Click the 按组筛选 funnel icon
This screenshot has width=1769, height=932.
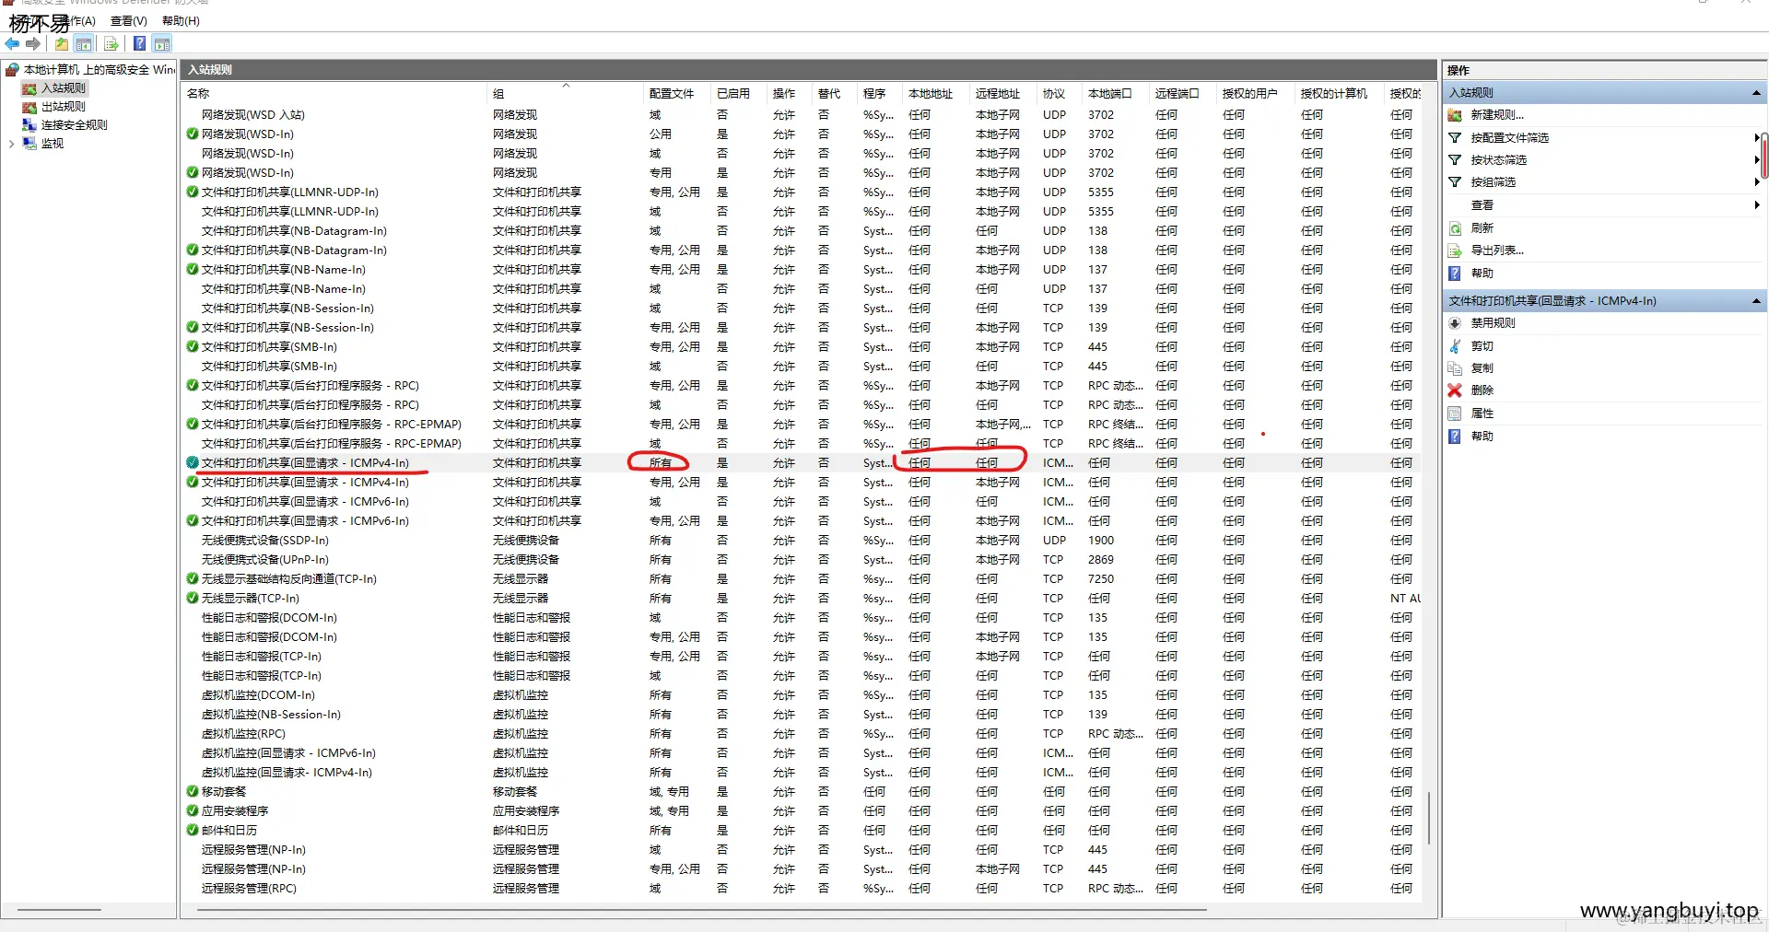[1455, 182]
